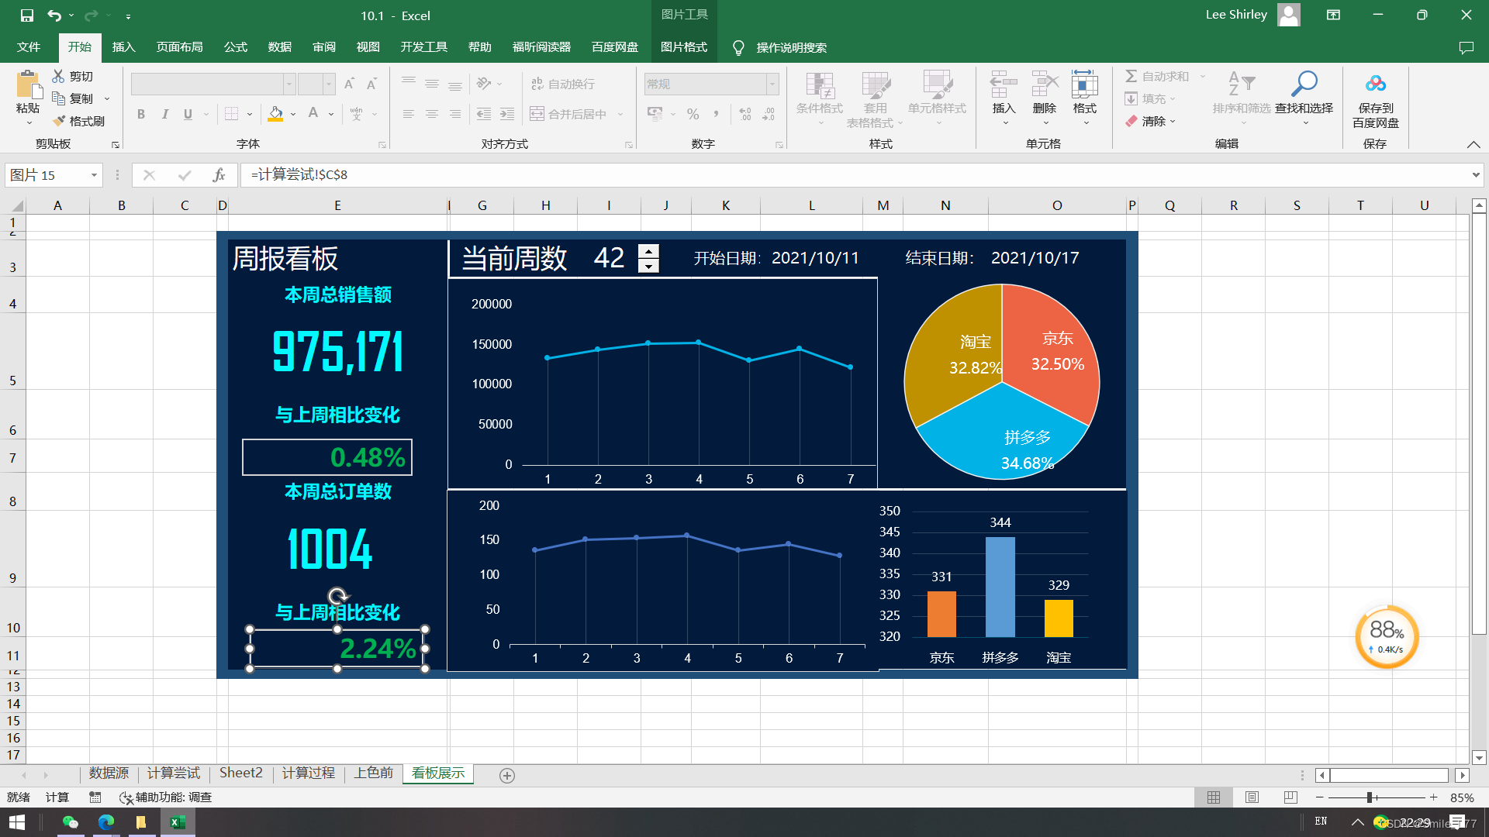The image size is (1489, 837).
Task: Switch to Page Layout view
Action: 1252,797
